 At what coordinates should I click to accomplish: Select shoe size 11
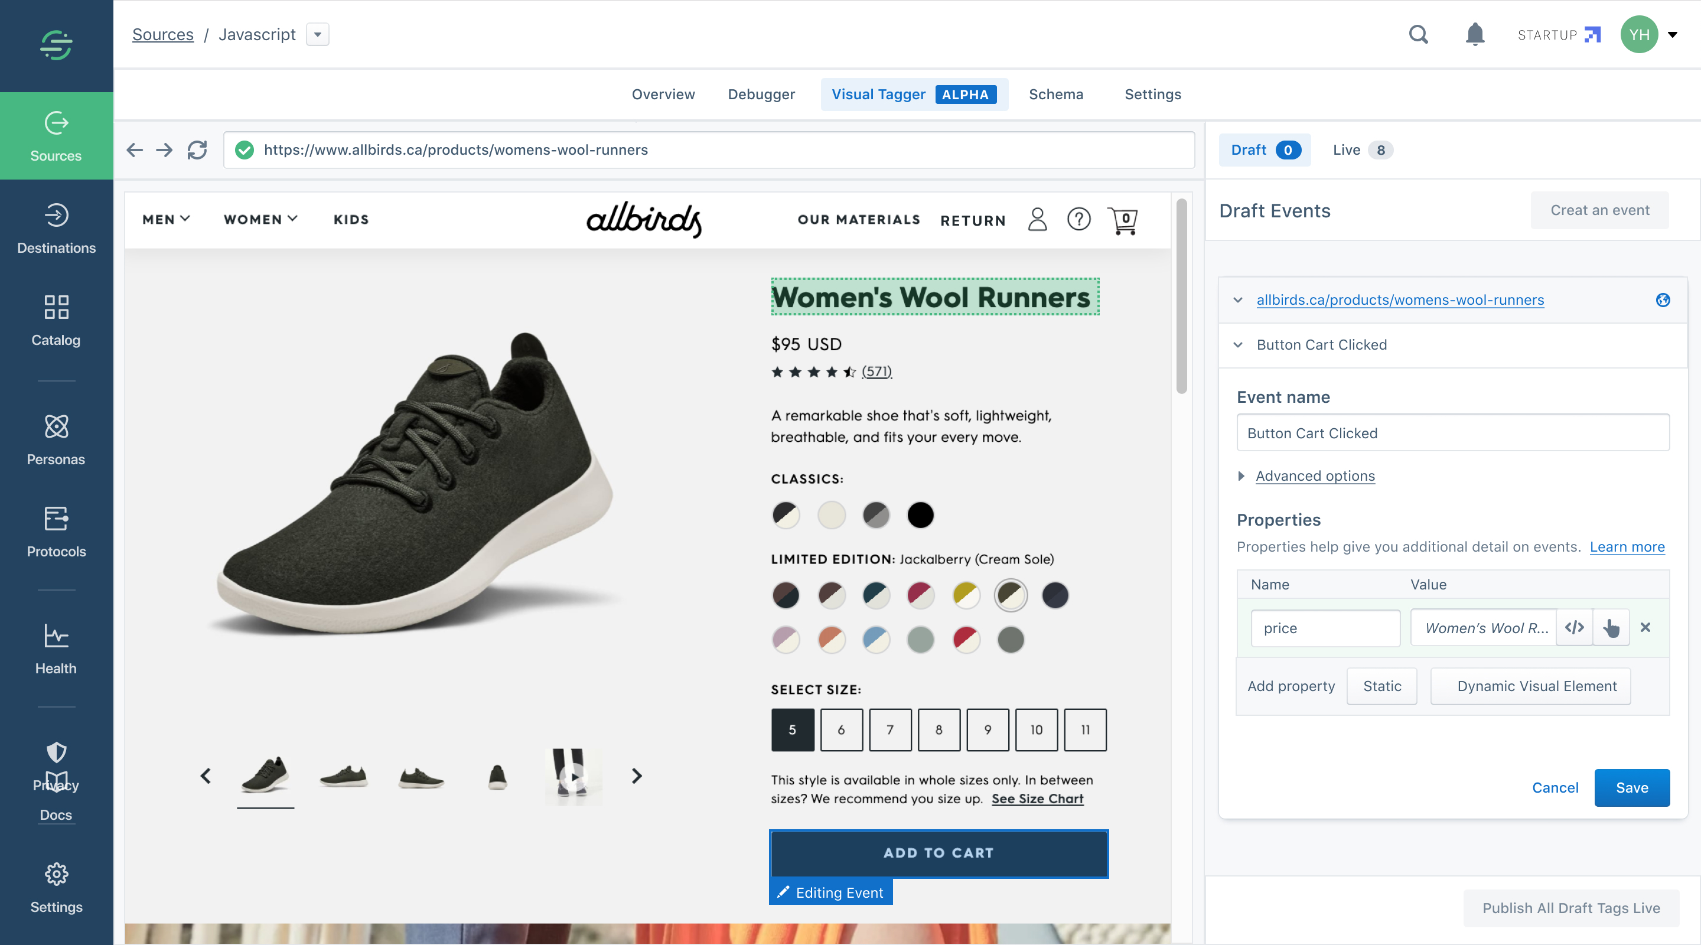point(1086,729)
